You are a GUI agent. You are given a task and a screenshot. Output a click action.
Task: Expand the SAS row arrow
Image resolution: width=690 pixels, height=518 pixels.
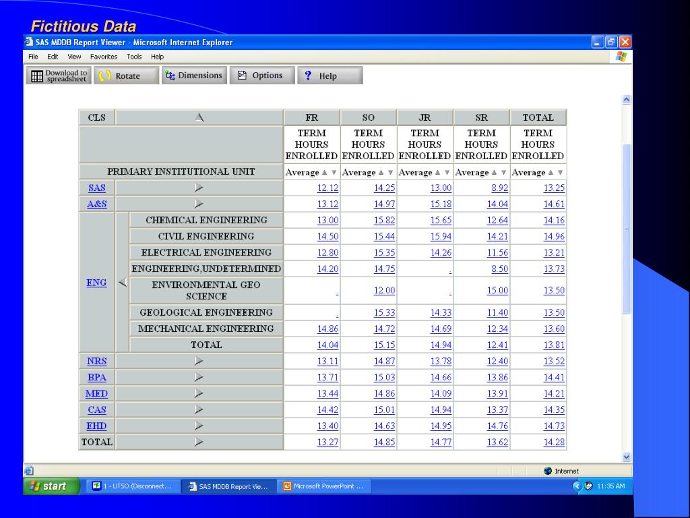199,188
